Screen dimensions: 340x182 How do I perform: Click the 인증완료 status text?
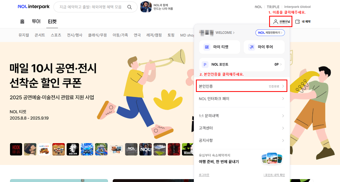(274, 86)
